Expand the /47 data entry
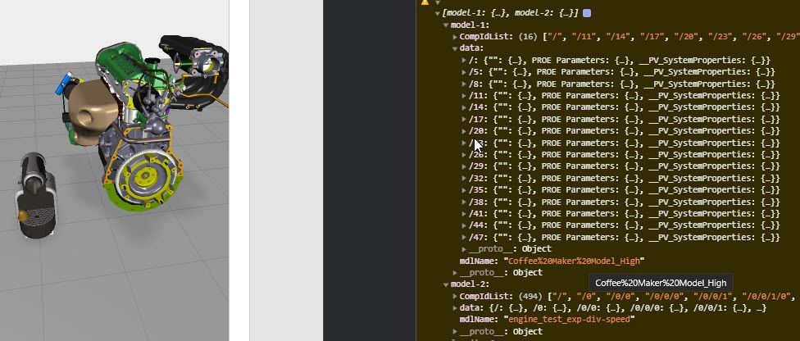 pyautogui.click(x=464, y=238)
